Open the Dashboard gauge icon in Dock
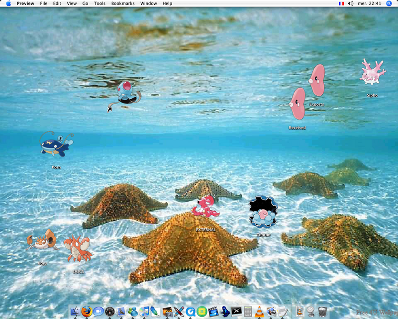The width and height of the screenshot is (398, 319). pyautogui.click(x=110, y=312)
